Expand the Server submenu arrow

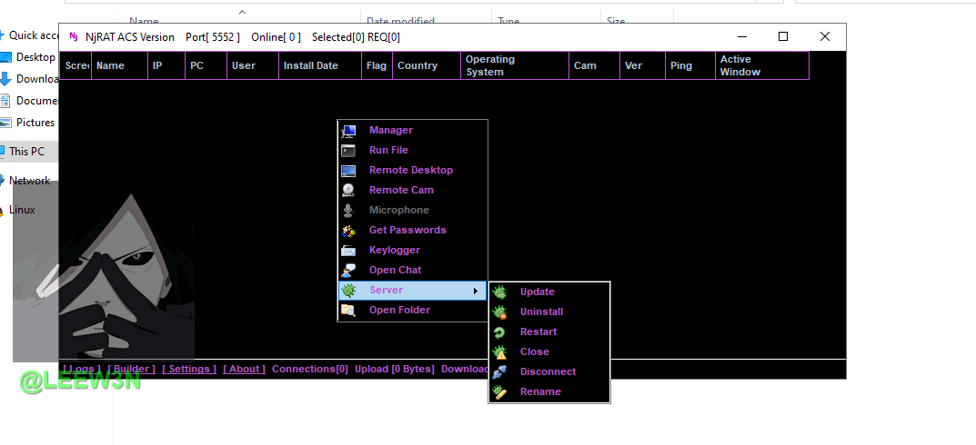click(x=475, y=291)
